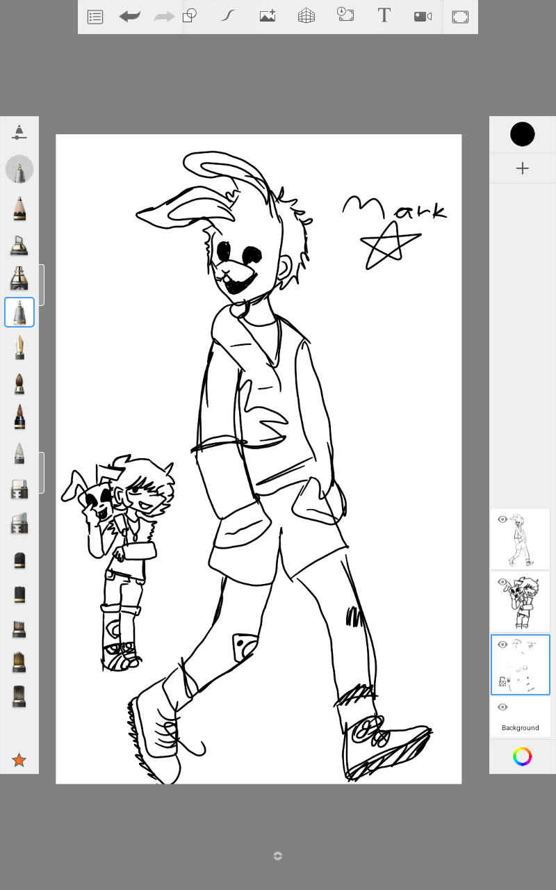The image size is (556, 890).
Task: Click the redo arrow
Action: click(164, 17)
